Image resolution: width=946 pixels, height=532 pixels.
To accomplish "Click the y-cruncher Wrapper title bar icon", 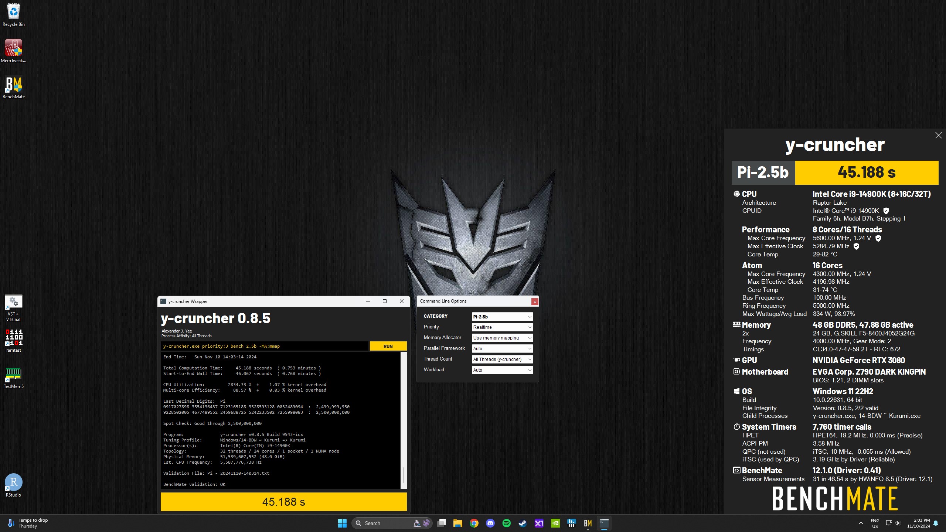I will 163,301.
